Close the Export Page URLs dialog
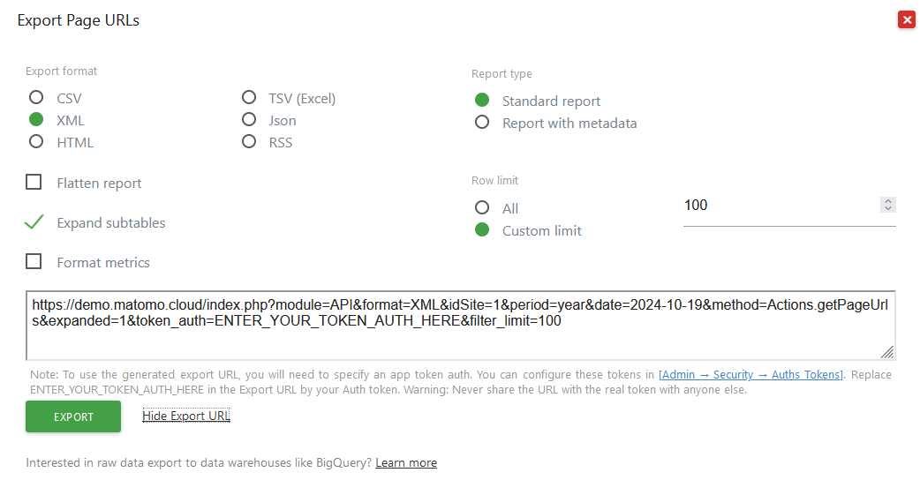 coord(906,19)
